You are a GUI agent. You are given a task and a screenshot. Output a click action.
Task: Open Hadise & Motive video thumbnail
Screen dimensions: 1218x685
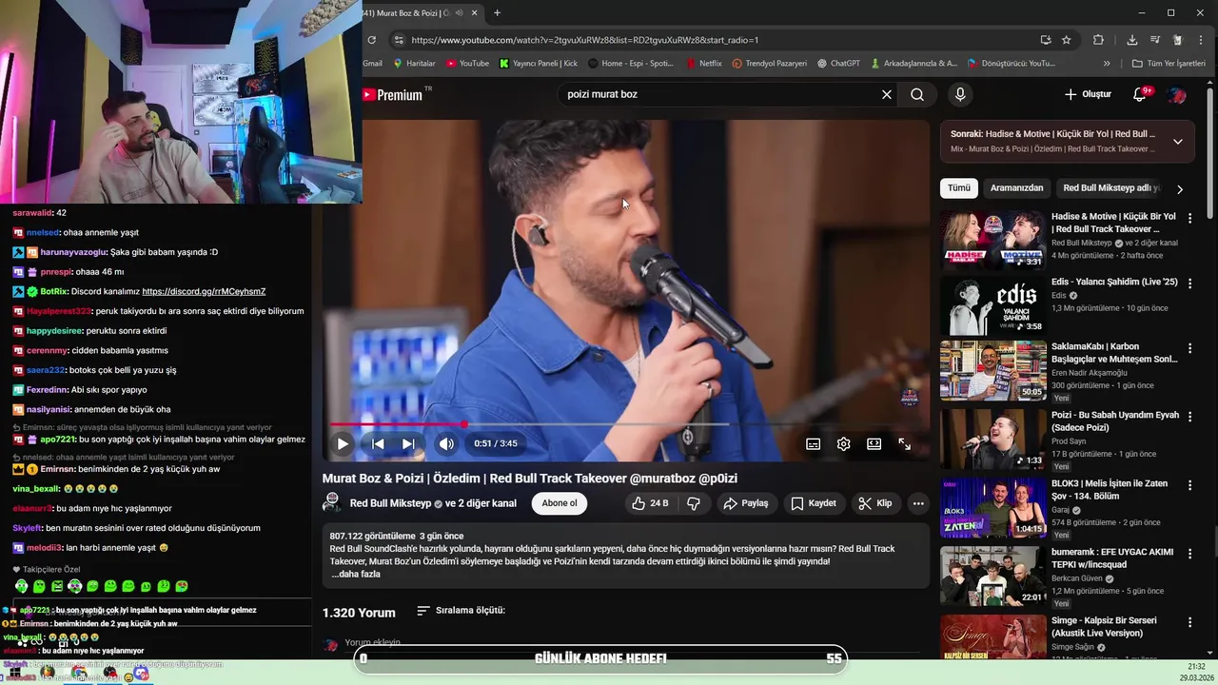993,241
